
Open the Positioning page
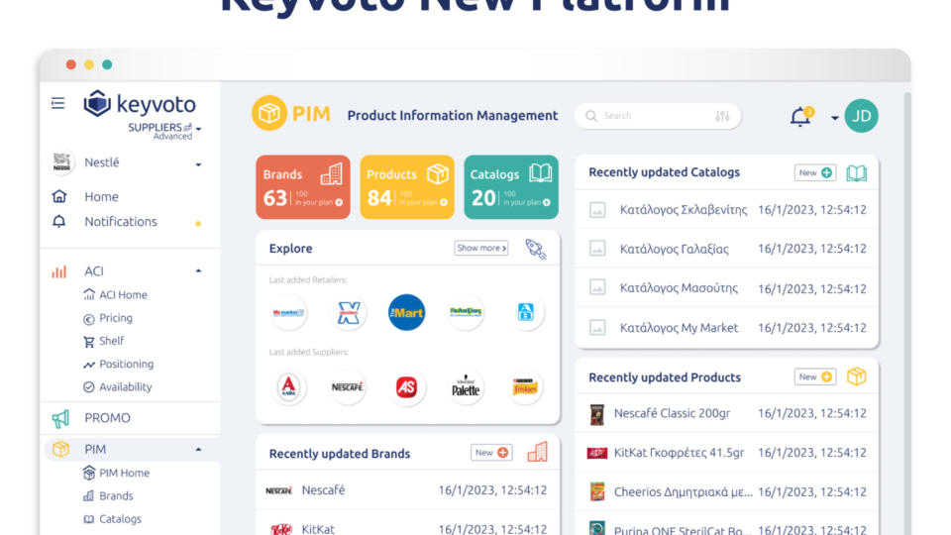tap(118, 364)
